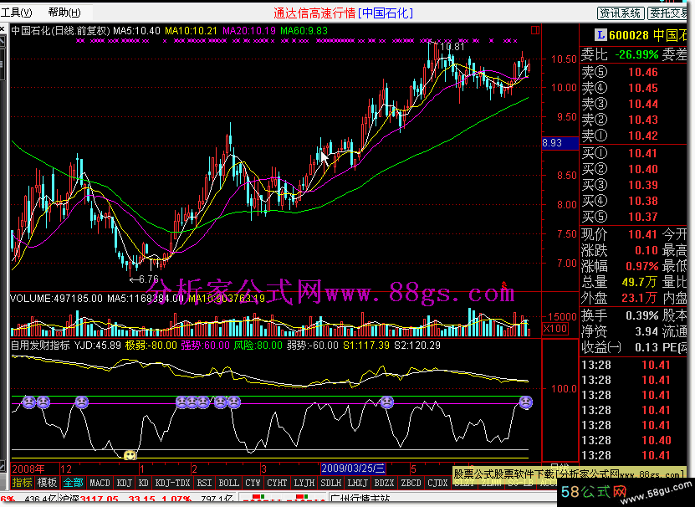Switch to the ZBCD indicator

(x=411, y=483)
